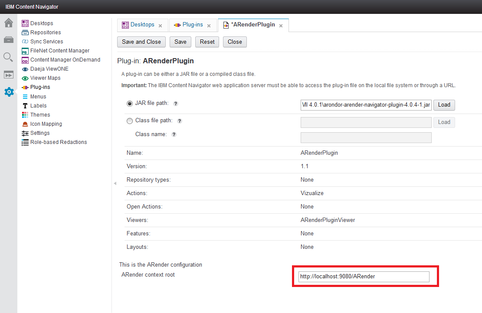The image size is (482, 313).
Task: Open Menus entry in admin tree
Action: (x=38, y=97)
